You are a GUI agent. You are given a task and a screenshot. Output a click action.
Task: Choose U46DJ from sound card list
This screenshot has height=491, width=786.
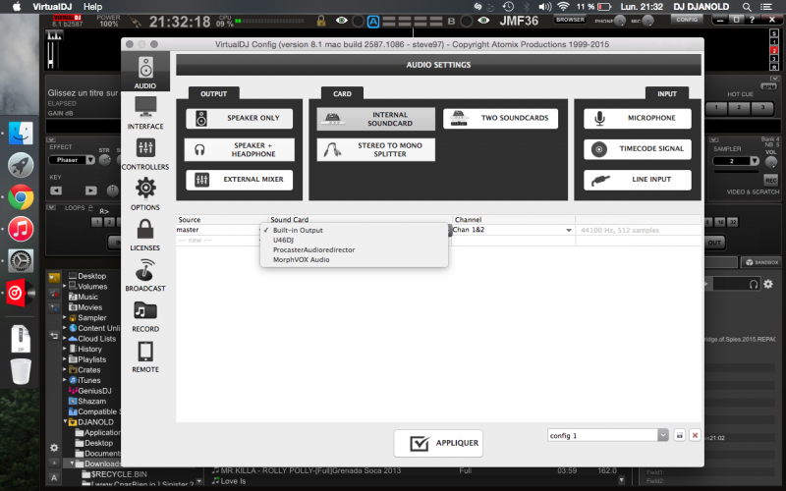(x=286, y=240)
